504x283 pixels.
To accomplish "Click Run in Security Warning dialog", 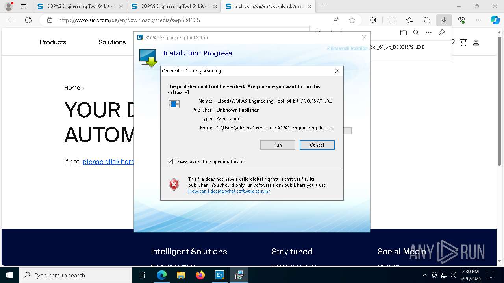I will (x=278, y=145).
